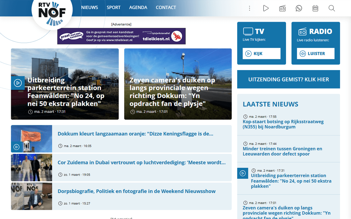Open Cor Zuidema in Dubai article
This screenshot has height=219, width=351.
[x=141, y=163]
